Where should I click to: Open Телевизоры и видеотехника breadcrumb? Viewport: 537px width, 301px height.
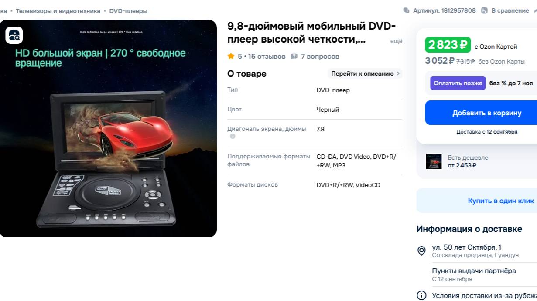58,11
